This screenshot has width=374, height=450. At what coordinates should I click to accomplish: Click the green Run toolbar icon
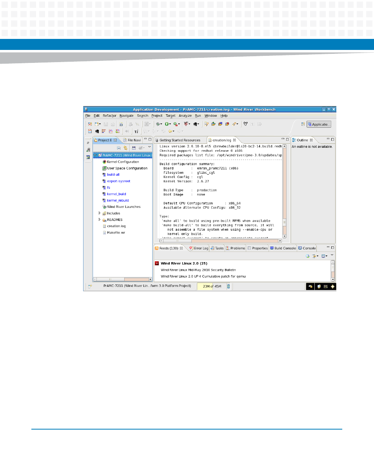click(166, 124)
